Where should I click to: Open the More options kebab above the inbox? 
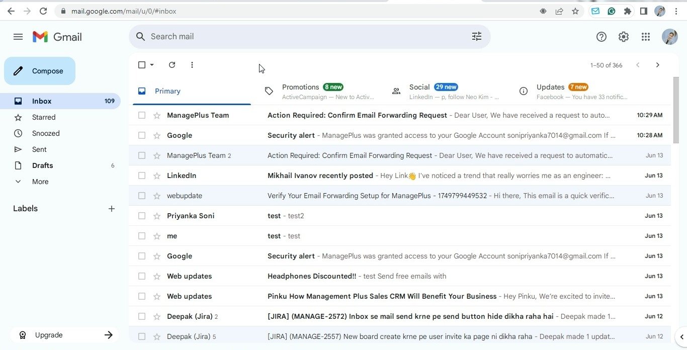point(192,65)
